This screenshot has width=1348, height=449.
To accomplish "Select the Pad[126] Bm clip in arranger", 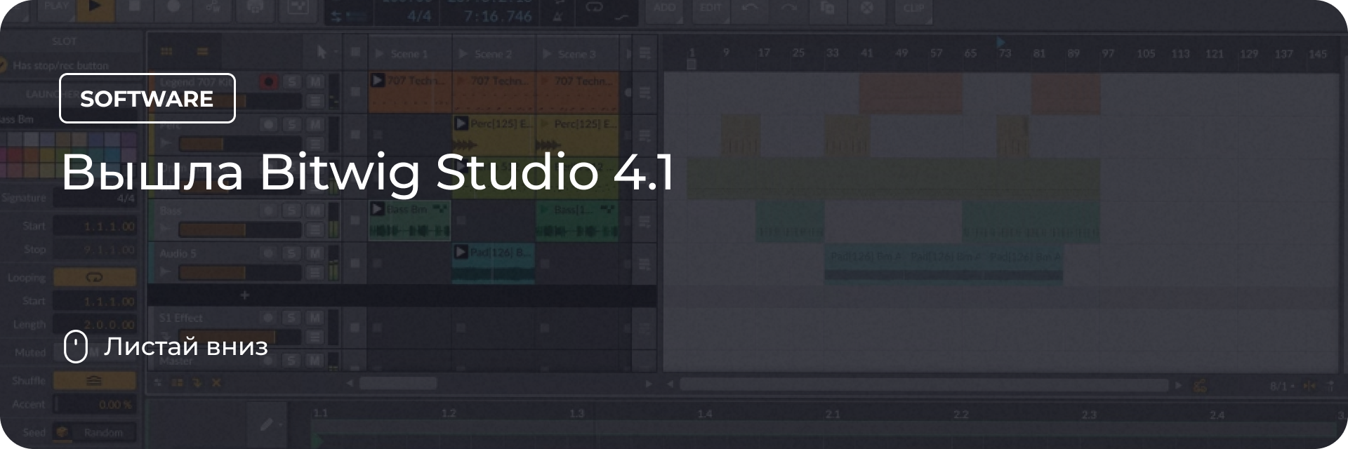I will tap(943, 263).
